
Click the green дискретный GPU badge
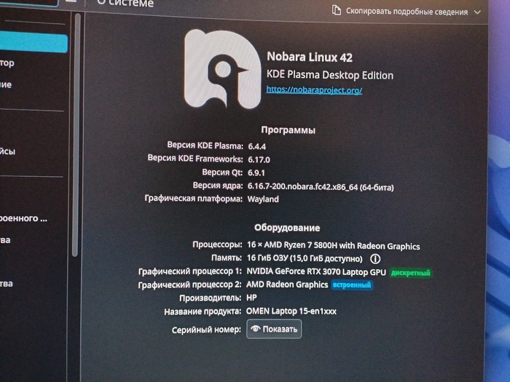click(410, 273)
